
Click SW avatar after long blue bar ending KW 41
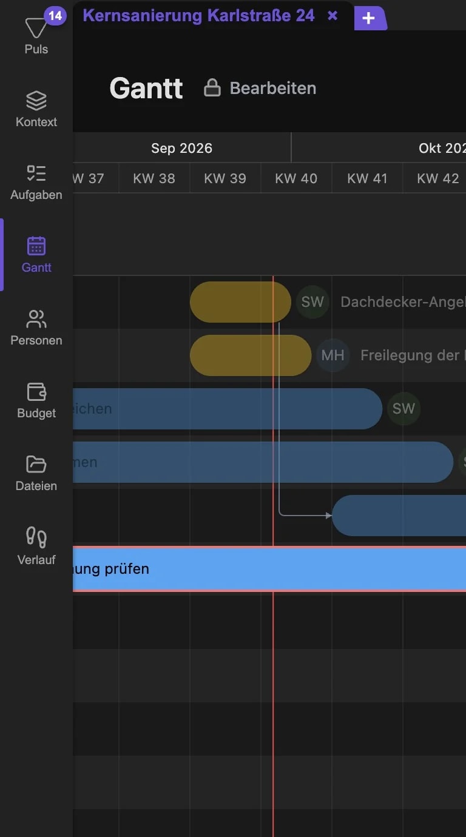(x=404, y=409)
